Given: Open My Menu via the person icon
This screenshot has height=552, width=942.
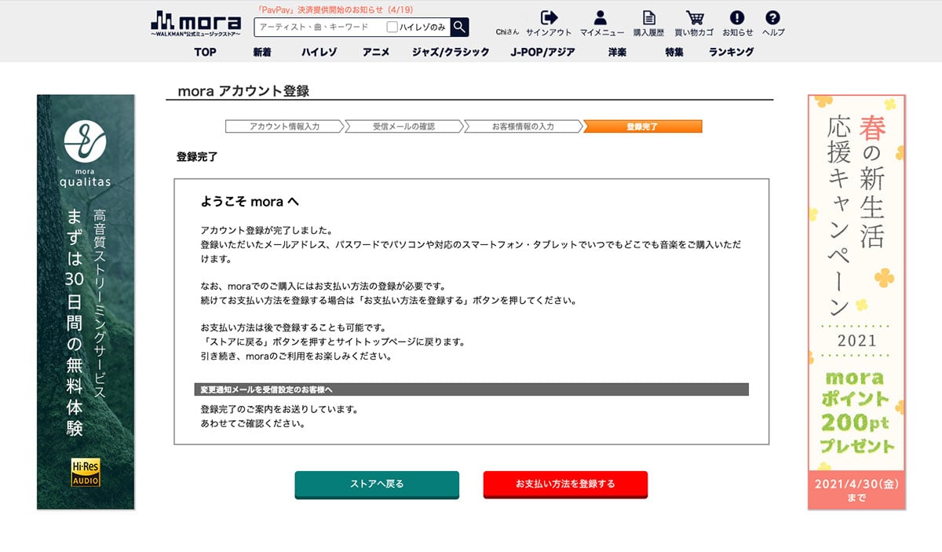Looking at the screenshot, I should [601, 17].
